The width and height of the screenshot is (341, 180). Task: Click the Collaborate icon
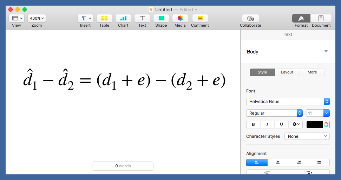pyautogui.click(x=250, y=18)
